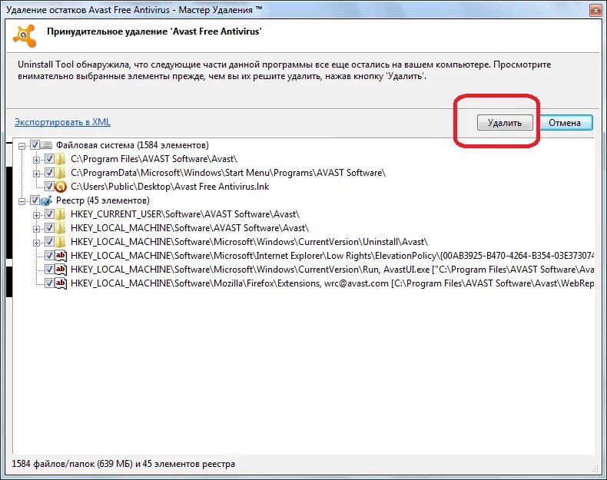Uncheck the HKEY_CURRENT_USER AVAST Software checkbox
607x480 pixels.
tap(49, 214)
